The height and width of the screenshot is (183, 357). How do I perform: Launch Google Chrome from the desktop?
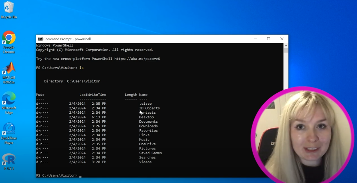[x=9, y=42]
